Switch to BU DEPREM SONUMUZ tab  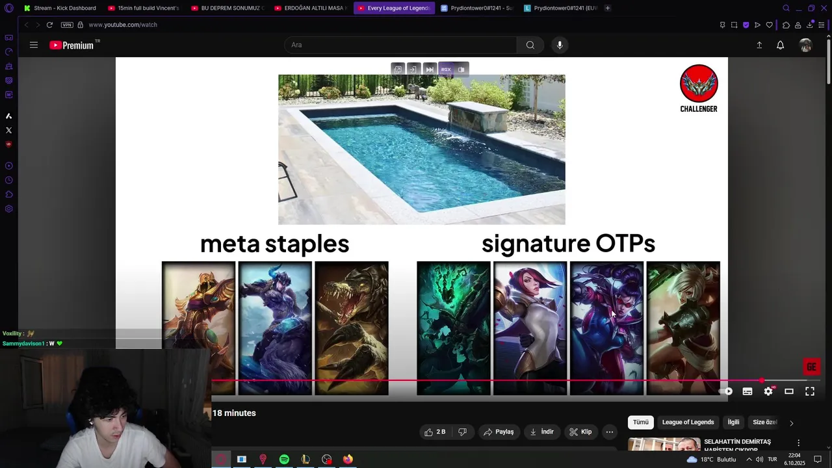click(x=228, y=8)
